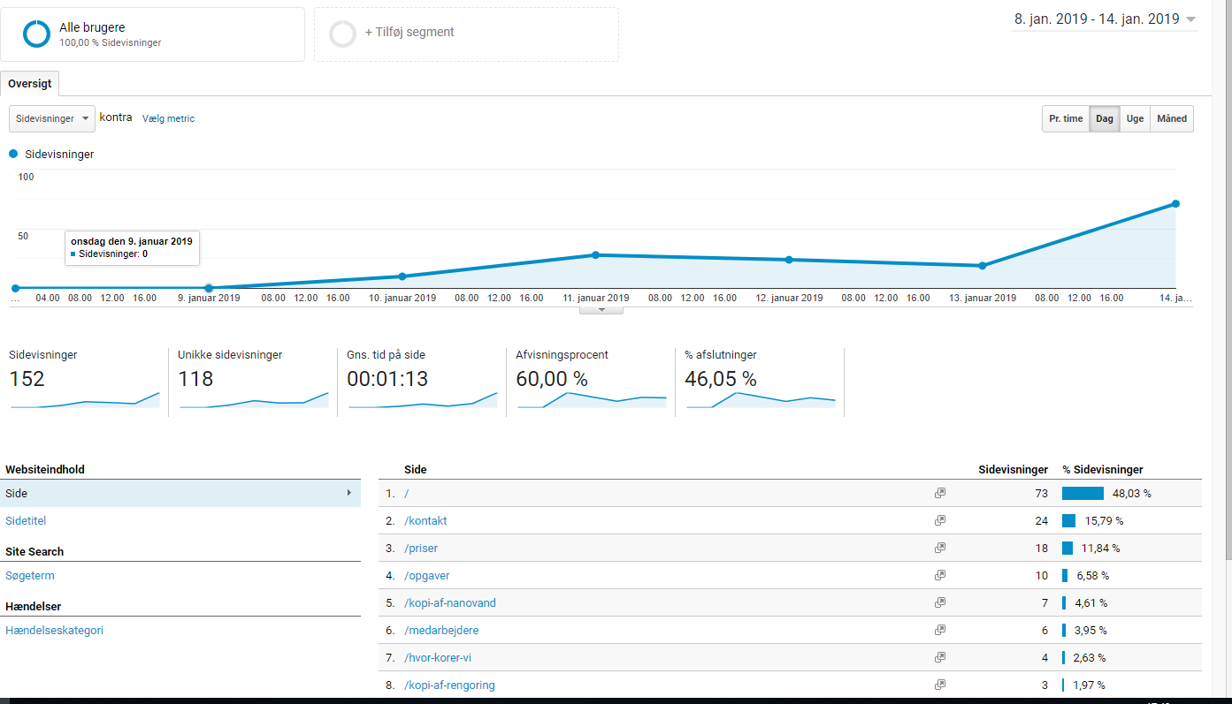Select Sidetitel under Websiteindhold

26,521
